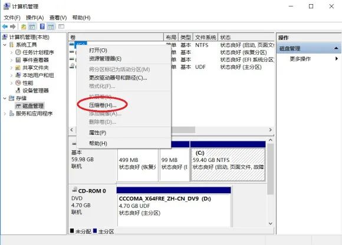
Task: Expand the 任务计划程序 node
Action: (x=12, y=52)
